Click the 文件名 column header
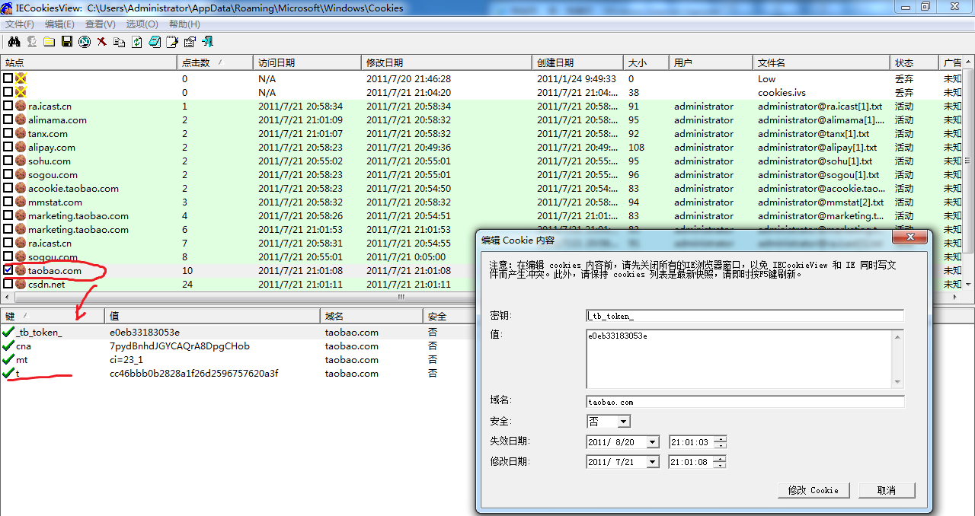This screenshot has height=516, width=975. (822, 62)
